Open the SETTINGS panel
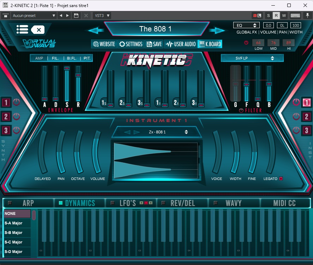Viewport: 313px width, 265px height. [131, 44]
